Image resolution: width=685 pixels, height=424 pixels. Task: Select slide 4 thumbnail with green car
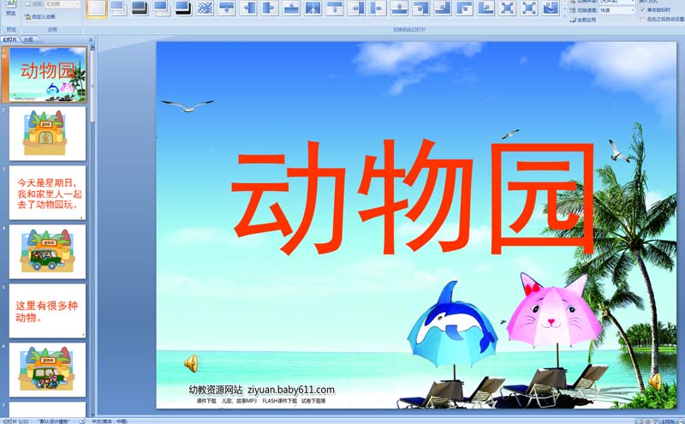click(48, 252)
